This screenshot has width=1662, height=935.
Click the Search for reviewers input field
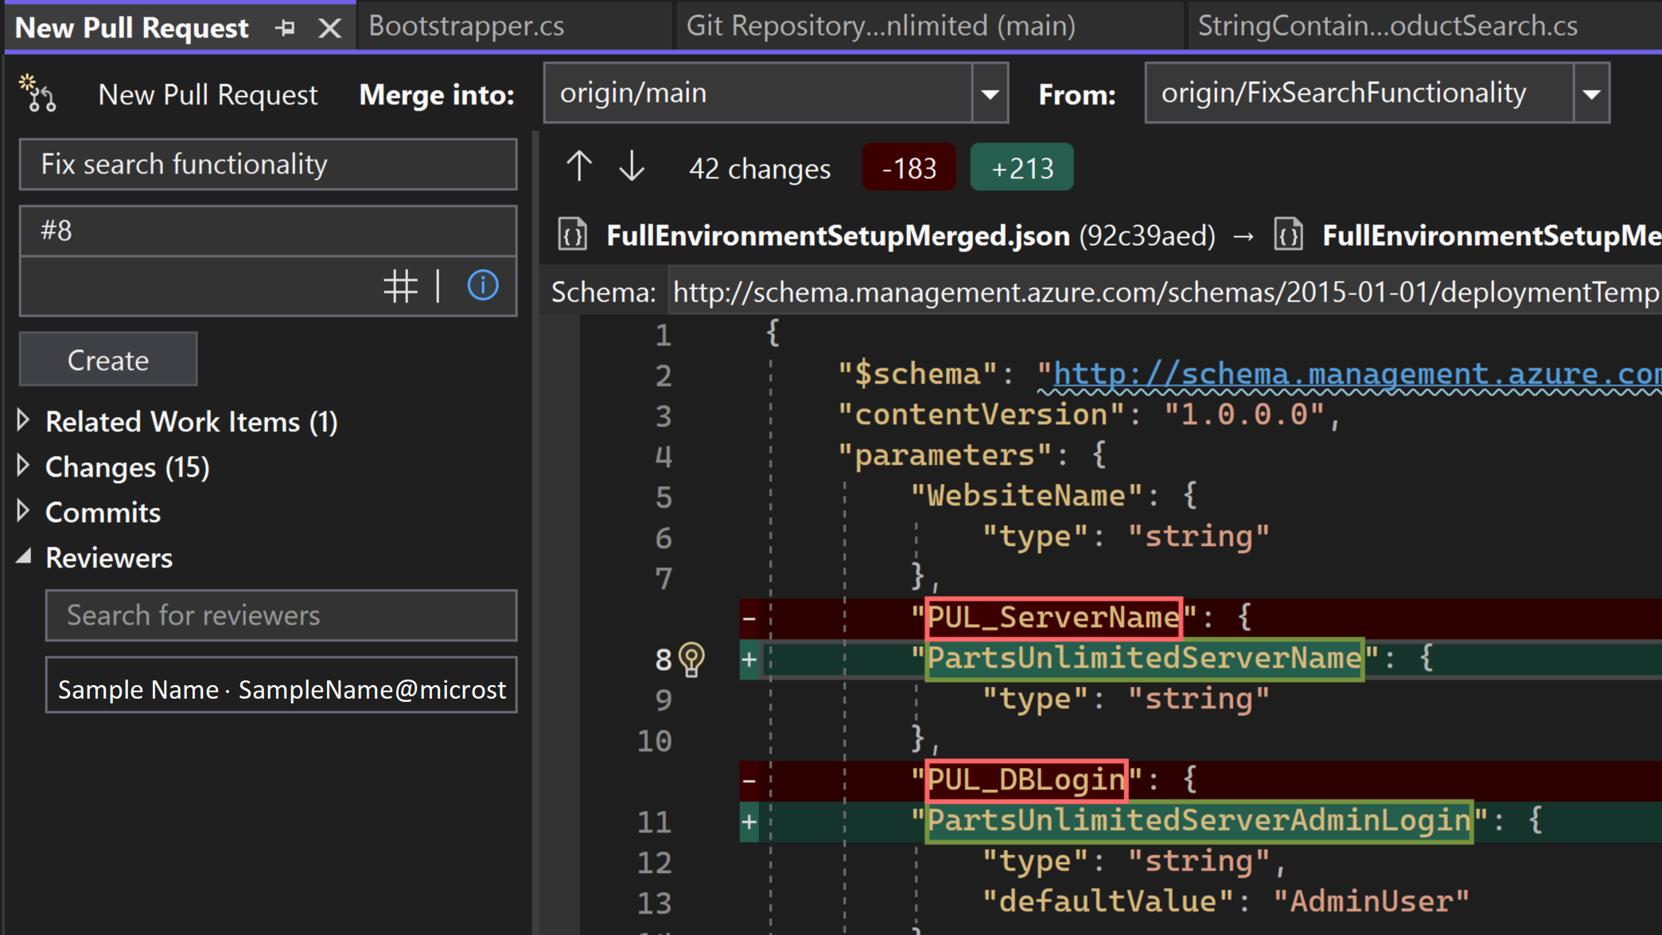pyautogui.click(x=282, y=615)
